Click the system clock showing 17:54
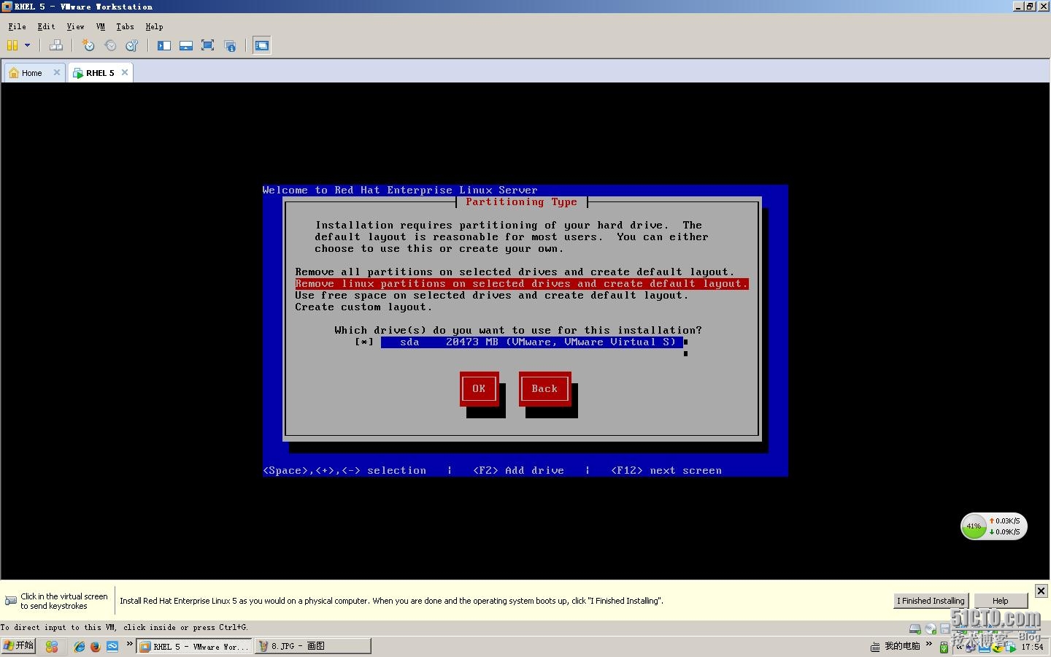 coord(1032,647)
